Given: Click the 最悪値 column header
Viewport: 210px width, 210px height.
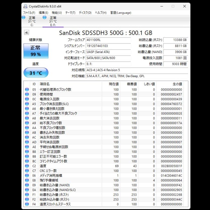Looking at the screenshot, I should pos(129,84).
